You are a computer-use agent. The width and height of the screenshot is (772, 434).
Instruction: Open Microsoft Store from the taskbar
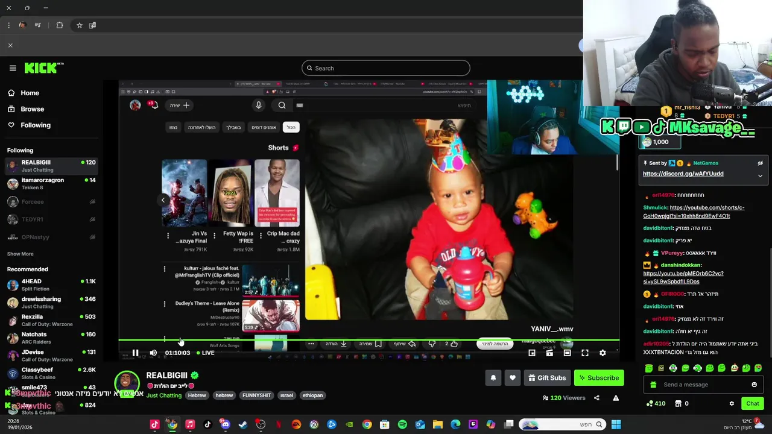coord(384,424)
